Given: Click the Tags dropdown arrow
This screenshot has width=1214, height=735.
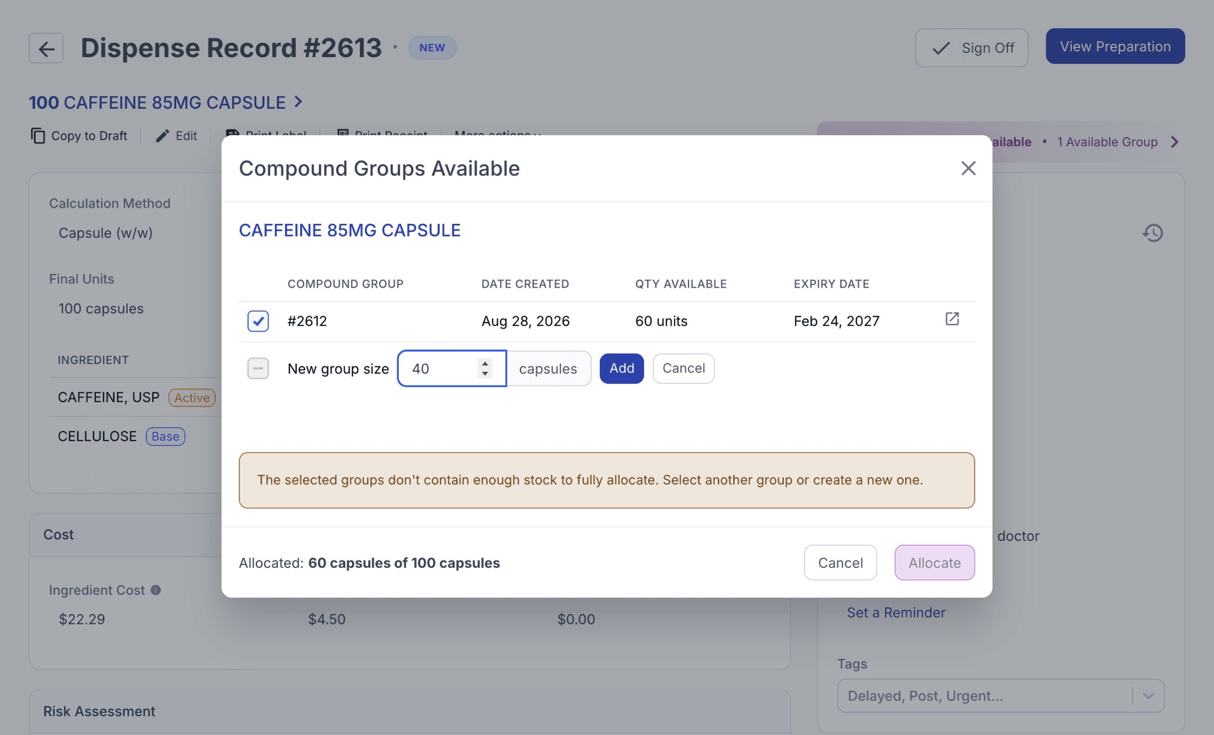Looking at the screenshot, I should pyautogui.click(x=1148, y=695).
